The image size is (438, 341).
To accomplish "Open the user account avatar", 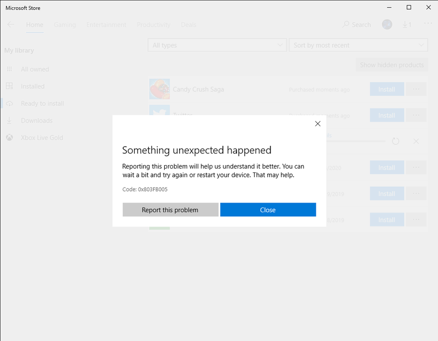I will (387, 25).
